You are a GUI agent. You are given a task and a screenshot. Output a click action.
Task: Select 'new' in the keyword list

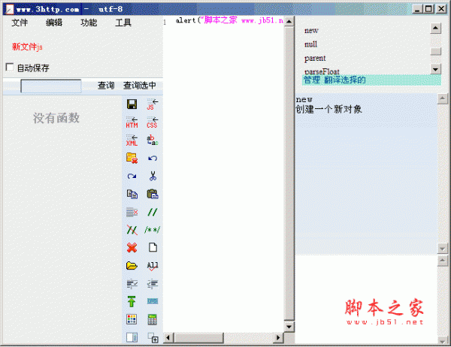pyautogui.click(x=311, y=30)
